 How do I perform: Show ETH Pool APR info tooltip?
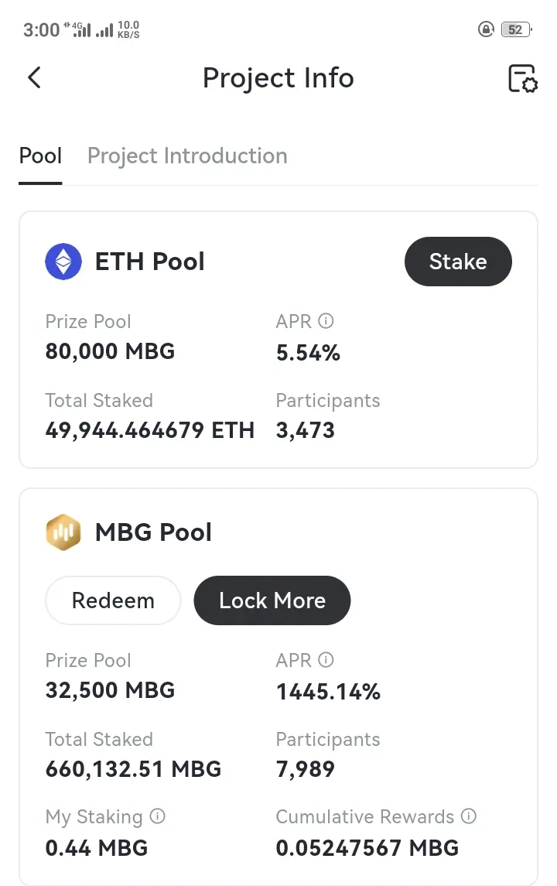pos(326,321)
